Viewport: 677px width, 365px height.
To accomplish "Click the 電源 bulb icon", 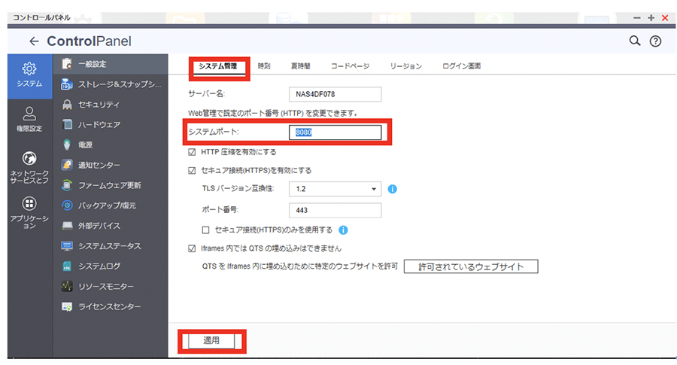I will point(66,144).
